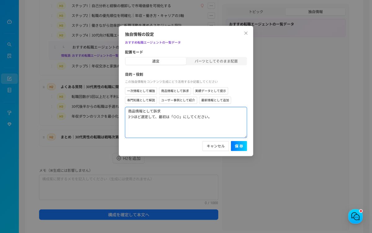This screenshot has height=233, width=372.
Task: Open the article list icon in sidebar
Action: pos(9,90)
